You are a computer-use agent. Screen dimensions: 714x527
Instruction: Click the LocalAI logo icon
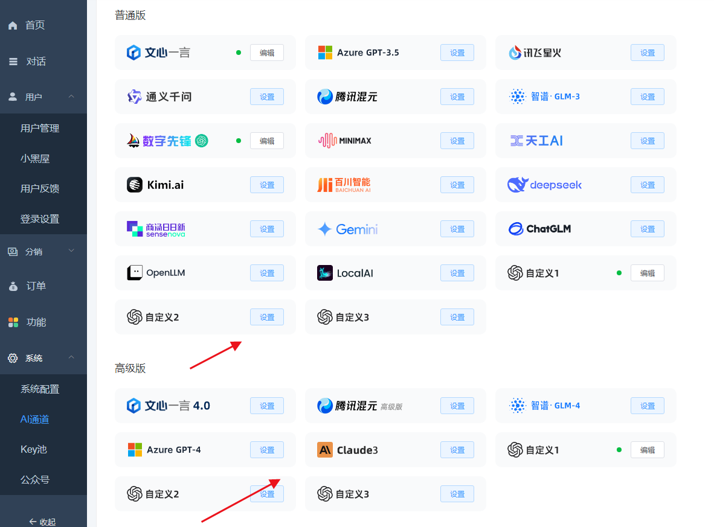(324, 273)
